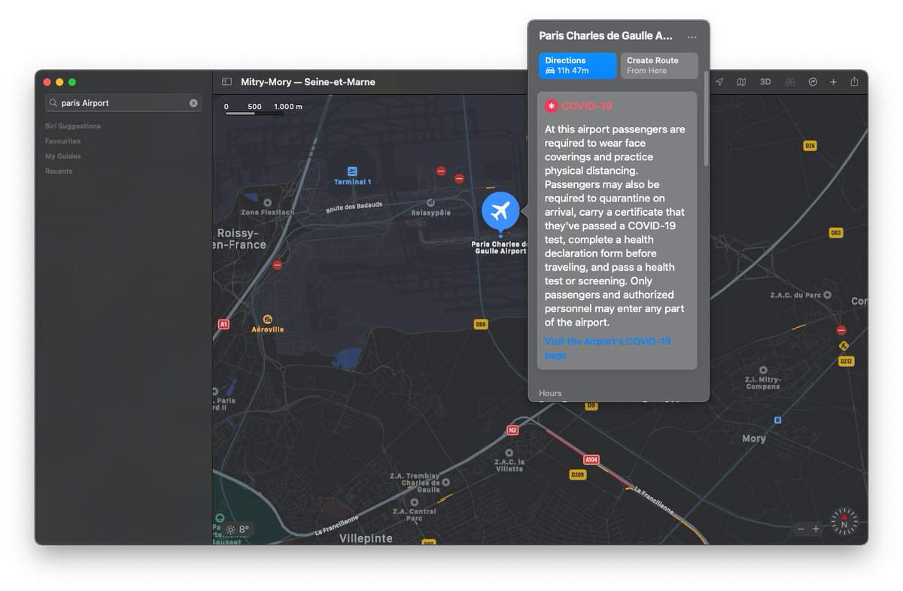Screen dimensions: 903x591
Task: Select the Paris Charles de Gaulle Airport pin
Action: coord(500,211)
